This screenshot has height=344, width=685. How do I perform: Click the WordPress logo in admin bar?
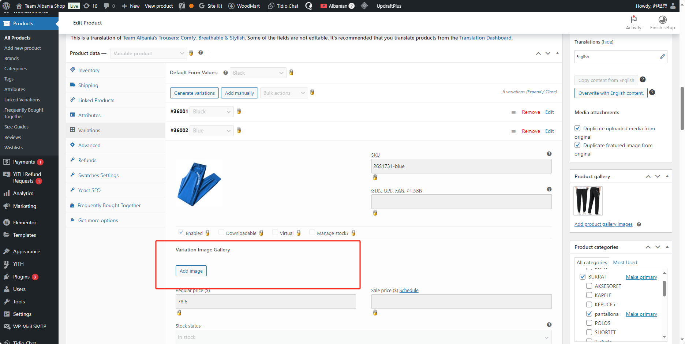6,6
